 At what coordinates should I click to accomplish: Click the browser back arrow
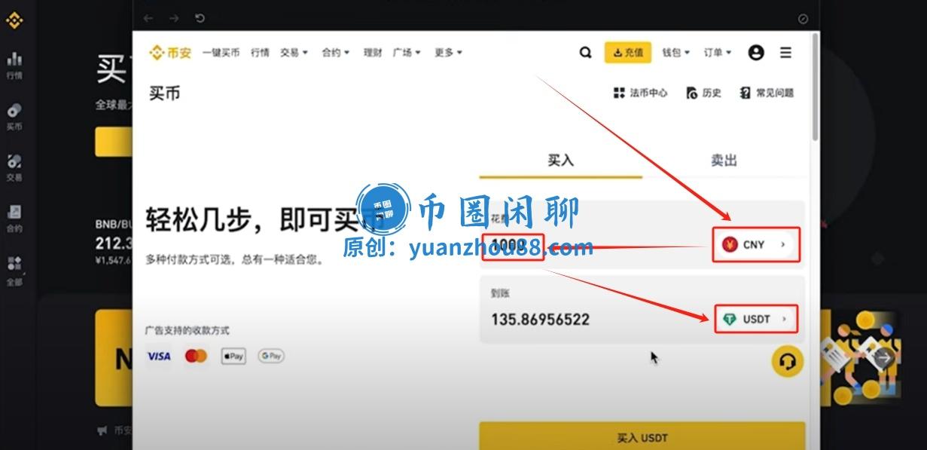pyautogui.click(x=148, y=18)
